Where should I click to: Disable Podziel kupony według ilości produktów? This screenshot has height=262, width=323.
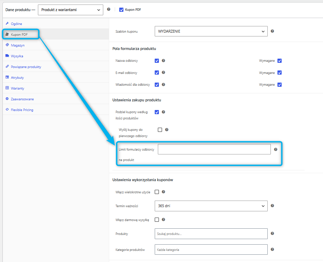coord(157,112)
